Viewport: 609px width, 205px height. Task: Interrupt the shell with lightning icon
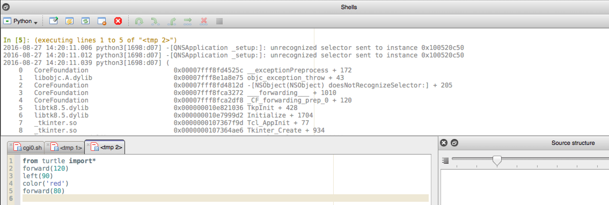[69, 21]
